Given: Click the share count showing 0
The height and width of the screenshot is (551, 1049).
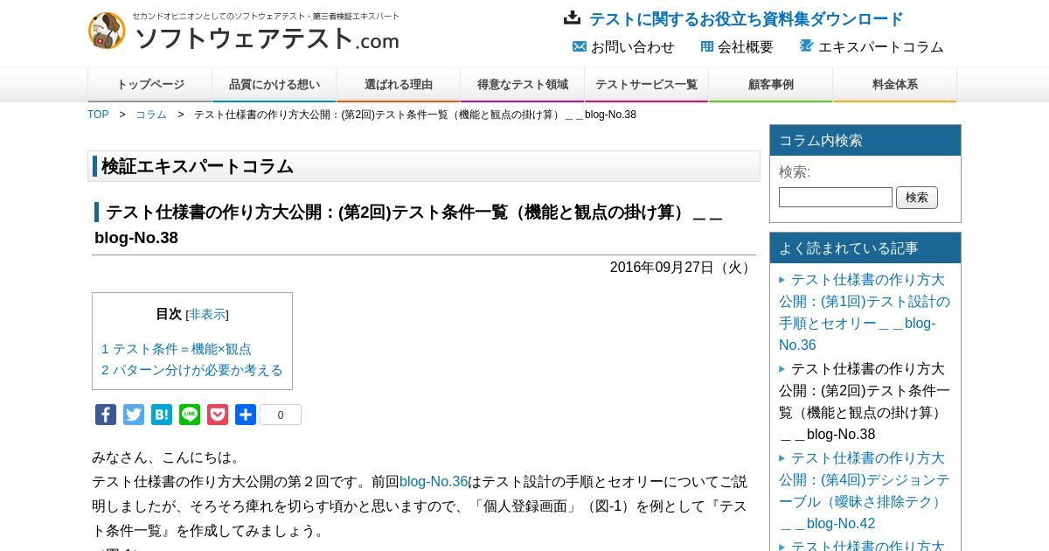Looking at the screenshot, I should (x=281, y=415).
